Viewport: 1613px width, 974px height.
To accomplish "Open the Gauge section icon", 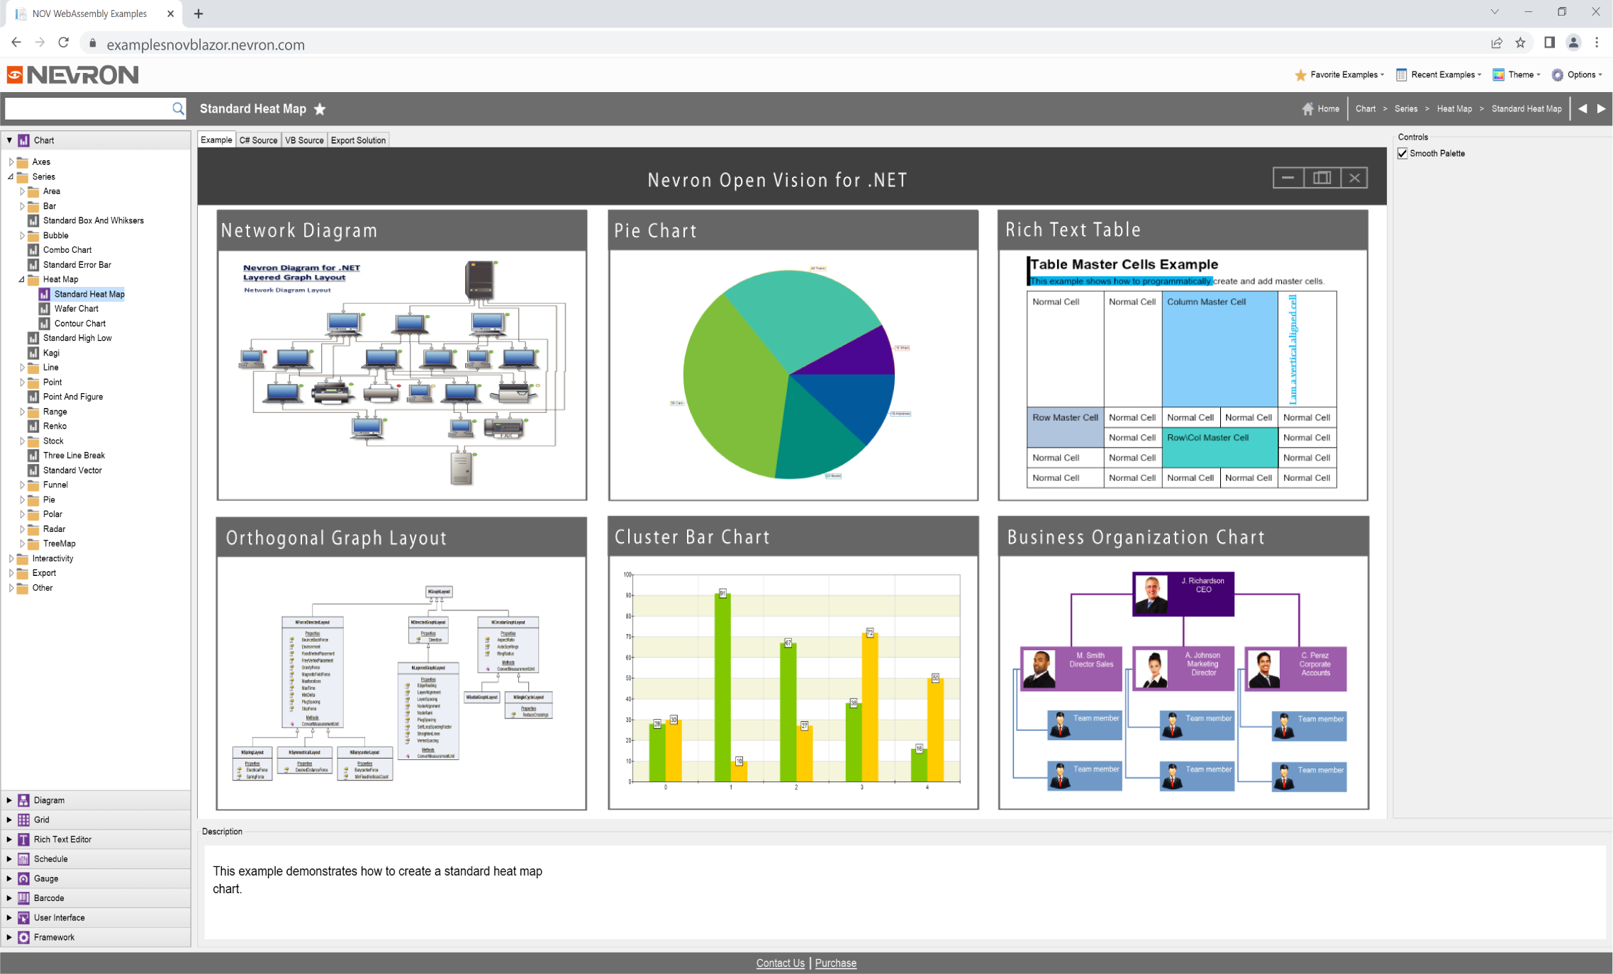I will click(x=23, y=878).
